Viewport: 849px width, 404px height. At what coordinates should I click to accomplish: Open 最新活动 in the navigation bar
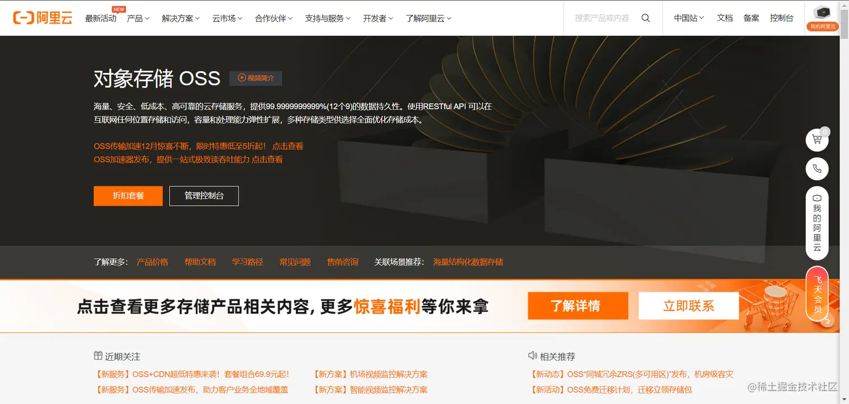tap(101, 18)
